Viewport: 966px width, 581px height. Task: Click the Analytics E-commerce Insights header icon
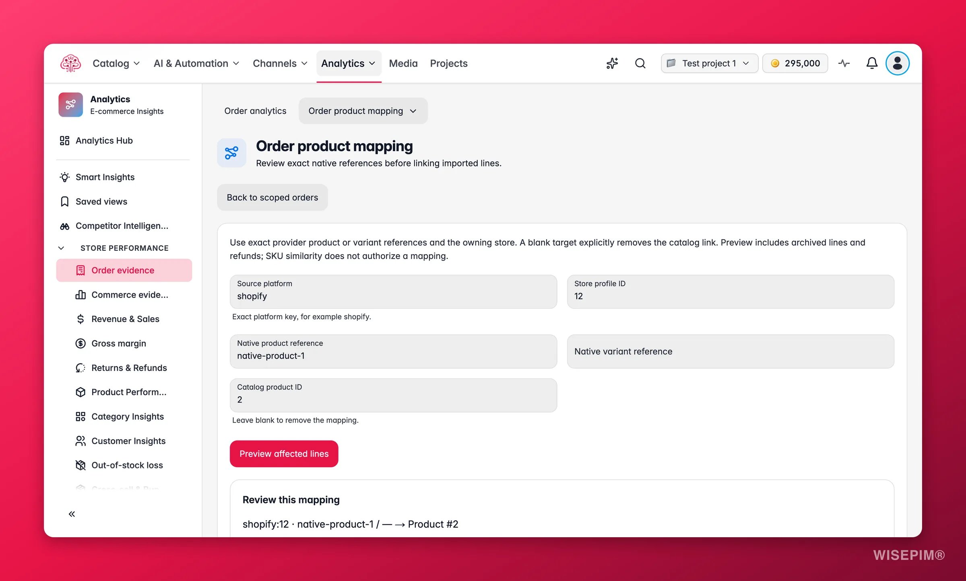(x=70, y=105)
